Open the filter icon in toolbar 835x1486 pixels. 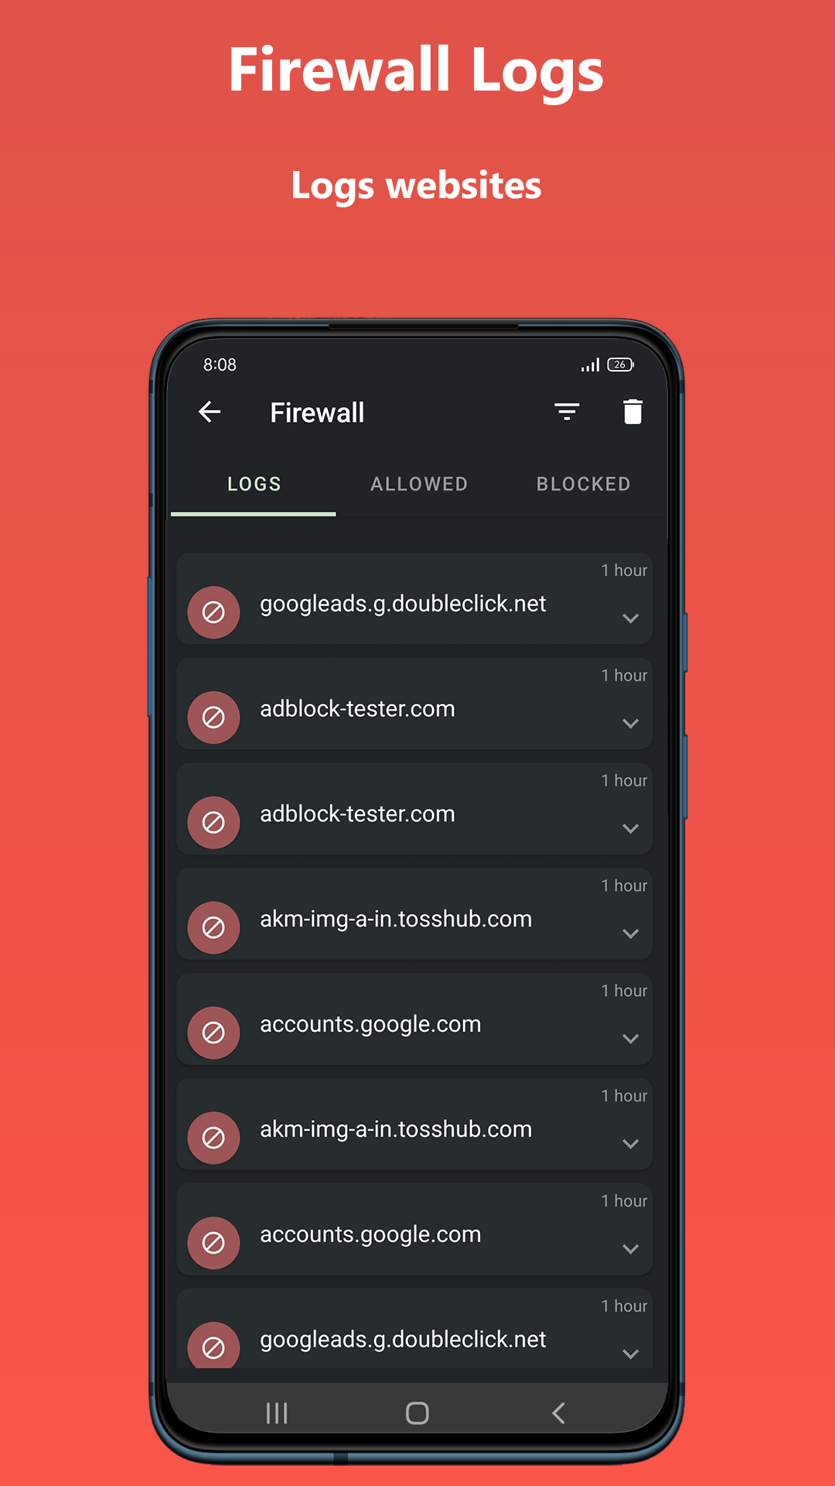click(x=567, y=412)
